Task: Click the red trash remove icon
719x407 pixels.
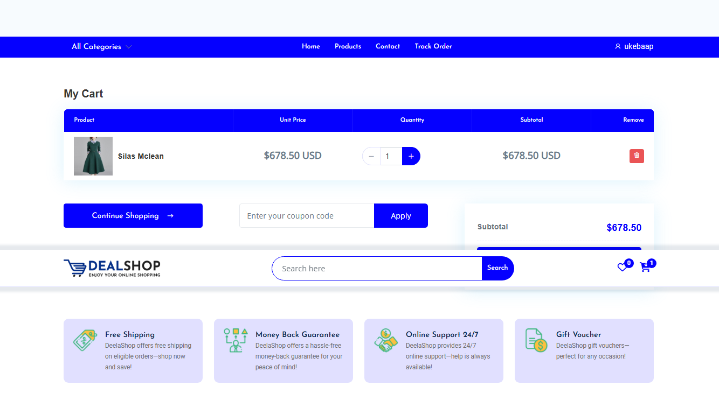Action: tap(637, 156)
